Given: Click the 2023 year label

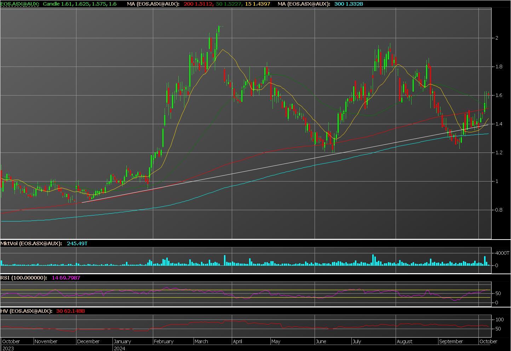Looking at the screenshot, I should [x=7, y=348].
